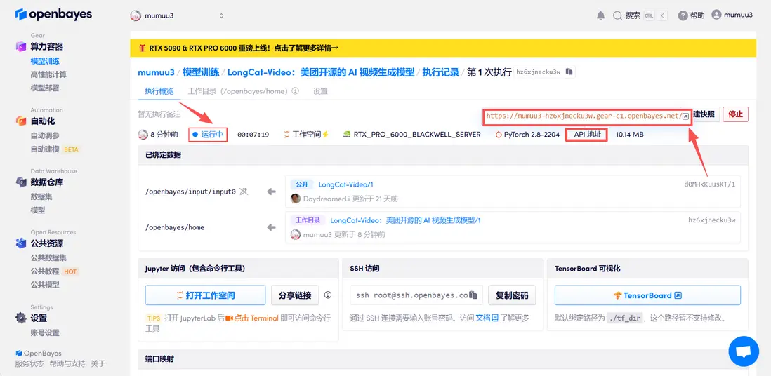
Task: Click the RTX 5090 announcement banner
Action: point(443,48)
